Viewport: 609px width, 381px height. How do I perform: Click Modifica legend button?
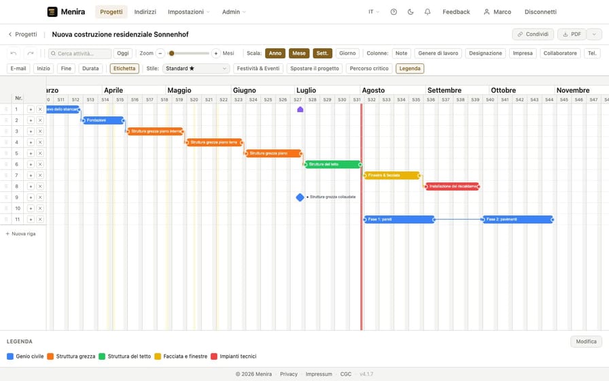click(586, 342)
